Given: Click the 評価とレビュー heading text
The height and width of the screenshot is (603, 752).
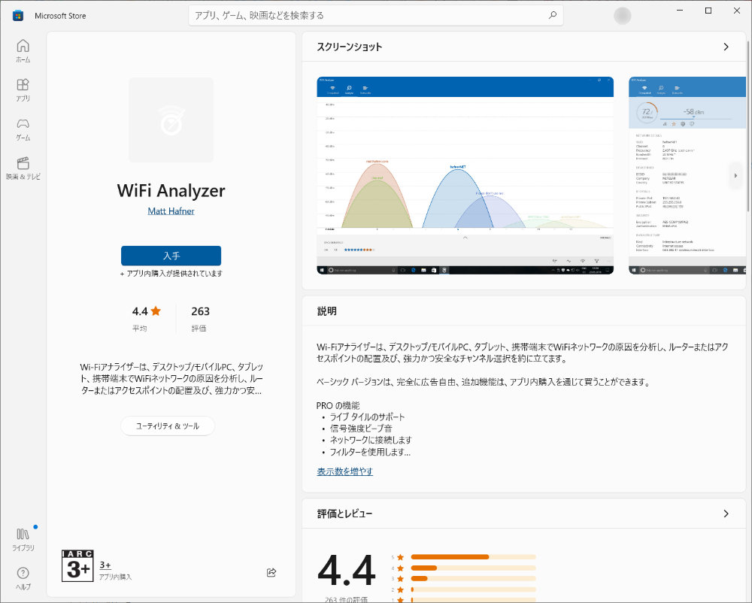Looking at the screenshot, I should click(345, 514).
